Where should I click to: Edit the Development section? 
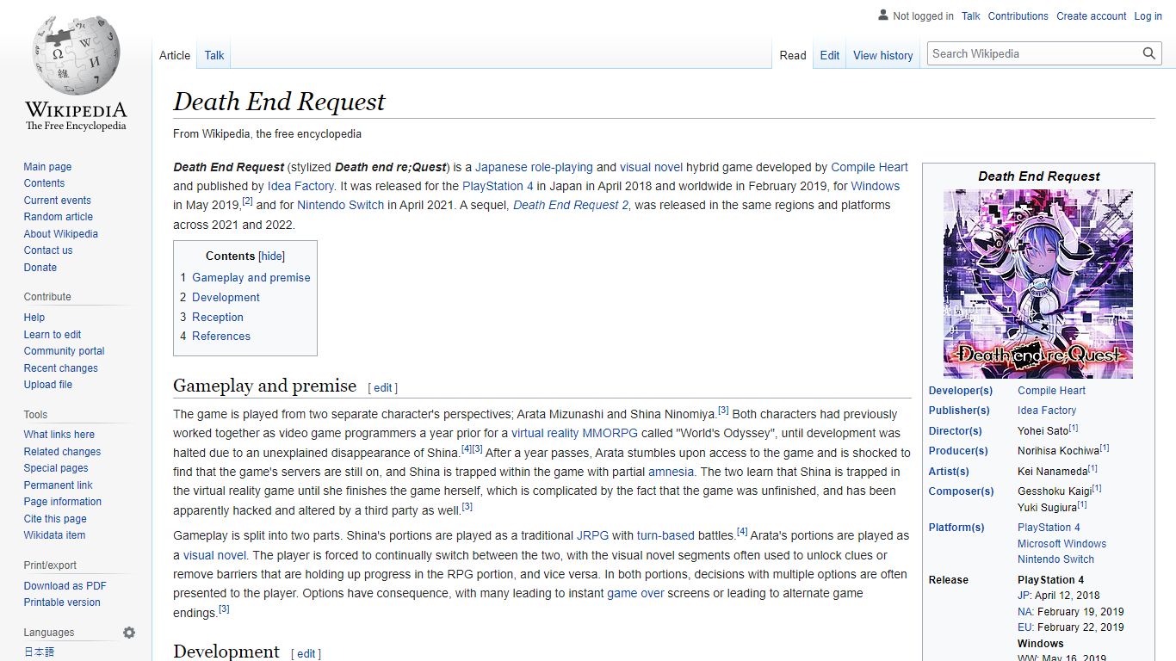(306, 654)
